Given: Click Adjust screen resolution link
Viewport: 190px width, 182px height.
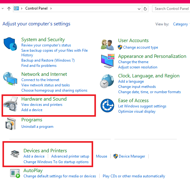Looking at the screenshot, I should click(x=138, y=67).
